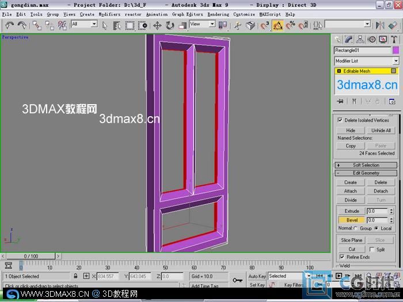Click the Align tool icon

[x=393, y=25]
